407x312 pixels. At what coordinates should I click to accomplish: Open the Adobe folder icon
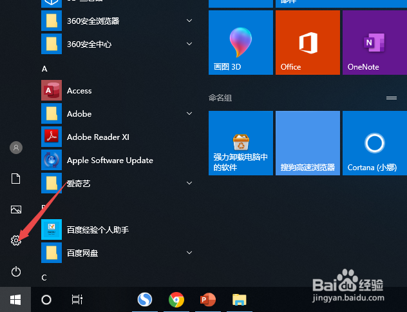52,113
